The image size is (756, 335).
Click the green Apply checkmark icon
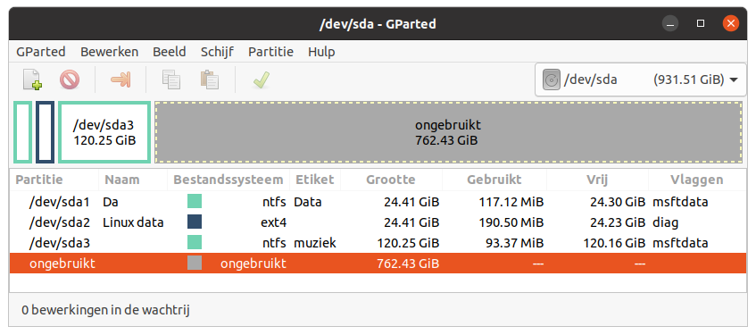click(x=261, y=80)
